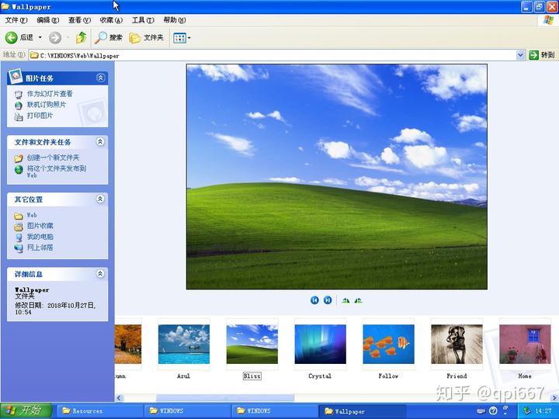The height and width of the screenshot is (419, 559).
Task: Open the 工具 menu
Action: tap(143, 20)
